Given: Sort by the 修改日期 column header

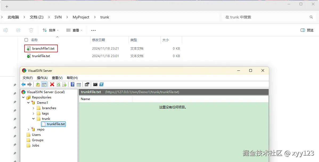Looking at the screenshot, I should (109, 40).
